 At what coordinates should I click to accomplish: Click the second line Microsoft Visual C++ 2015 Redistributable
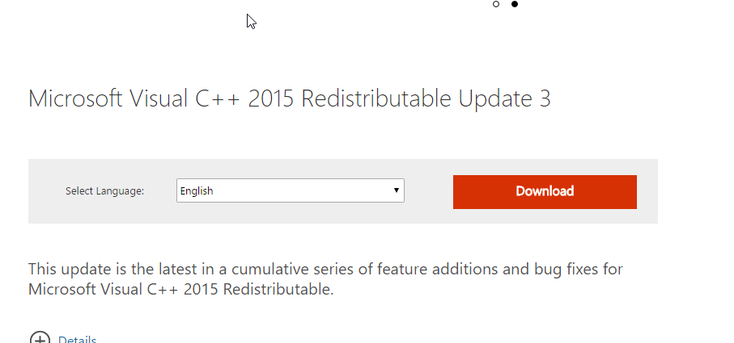[x=180, y=290]
